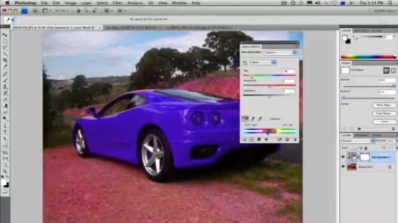Screen dimensions: 398x223
Task: Click the Hue slider handle
Action: click(x=252, y=77)
